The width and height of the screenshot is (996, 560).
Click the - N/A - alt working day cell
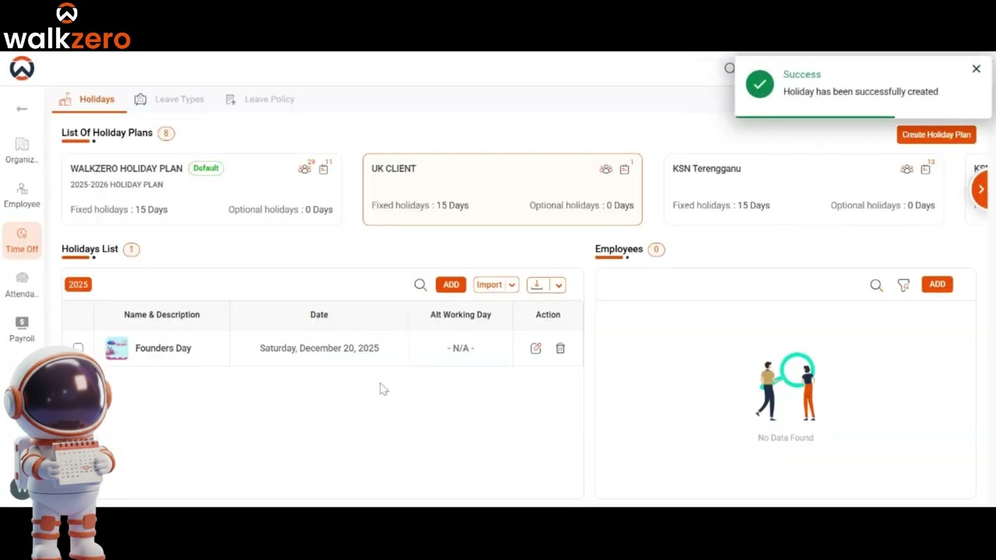click(x=461, y=348)
